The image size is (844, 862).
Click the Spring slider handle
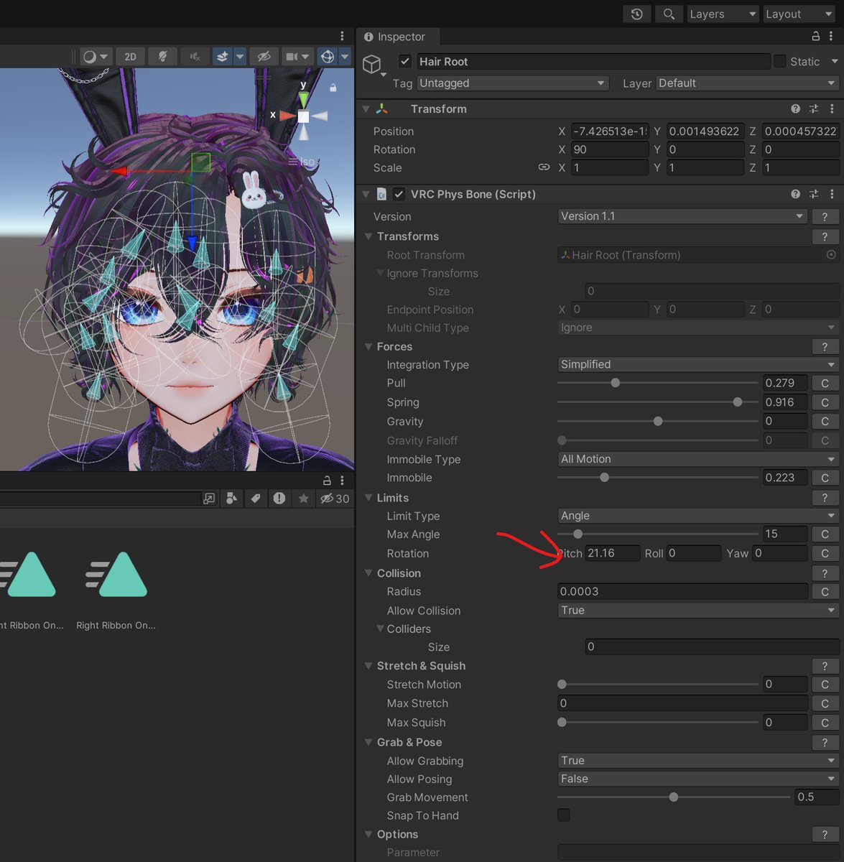point(738,402)
